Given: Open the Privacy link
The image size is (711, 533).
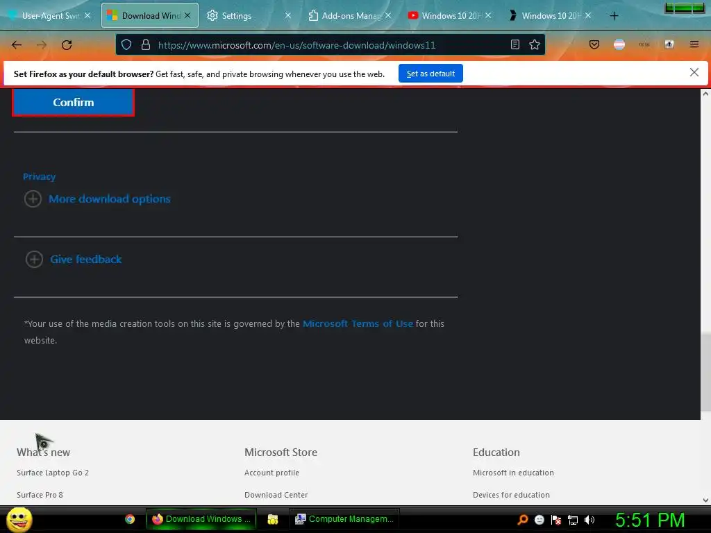Looking at the screenshot, I should [x=40, y=177].
